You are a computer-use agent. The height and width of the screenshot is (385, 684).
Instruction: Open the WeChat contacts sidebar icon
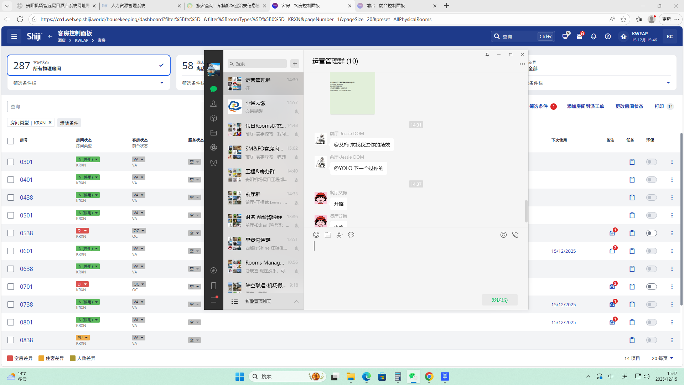(213, 104)
